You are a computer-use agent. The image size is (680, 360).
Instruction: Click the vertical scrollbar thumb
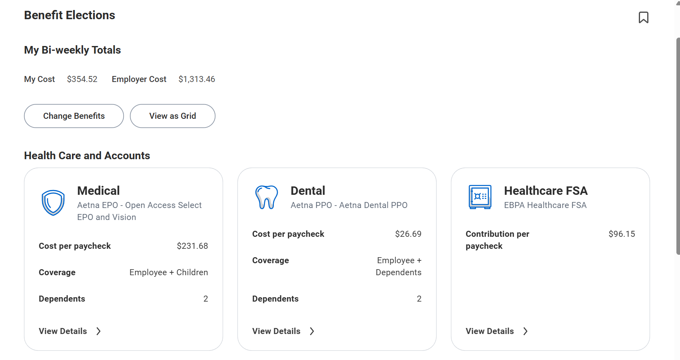[678, 146]
